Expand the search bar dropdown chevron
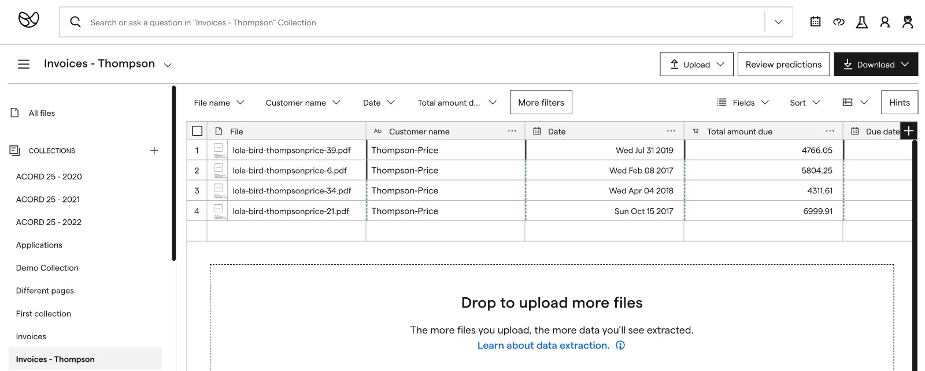Image resolution: width=925 pixels, height=371 pixels. tap(779, 22)
